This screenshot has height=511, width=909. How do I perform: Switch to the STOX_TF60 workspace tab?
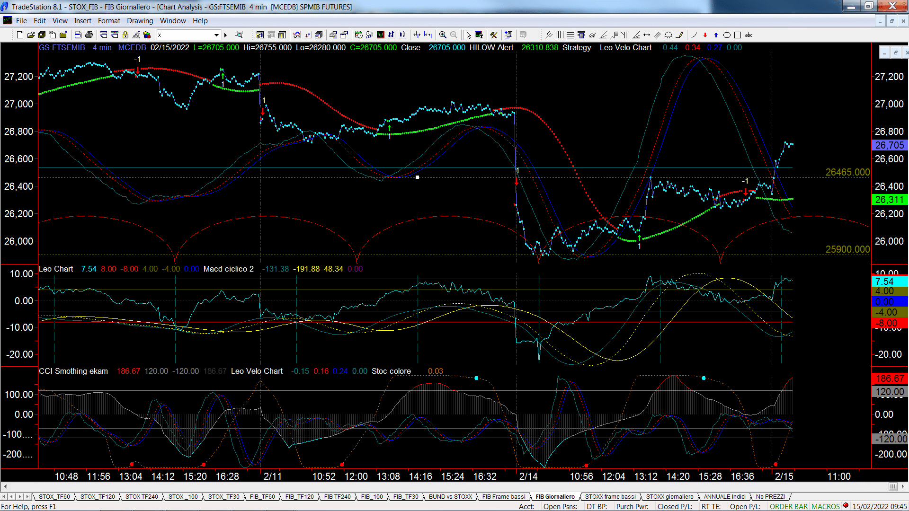pos(54,496)
